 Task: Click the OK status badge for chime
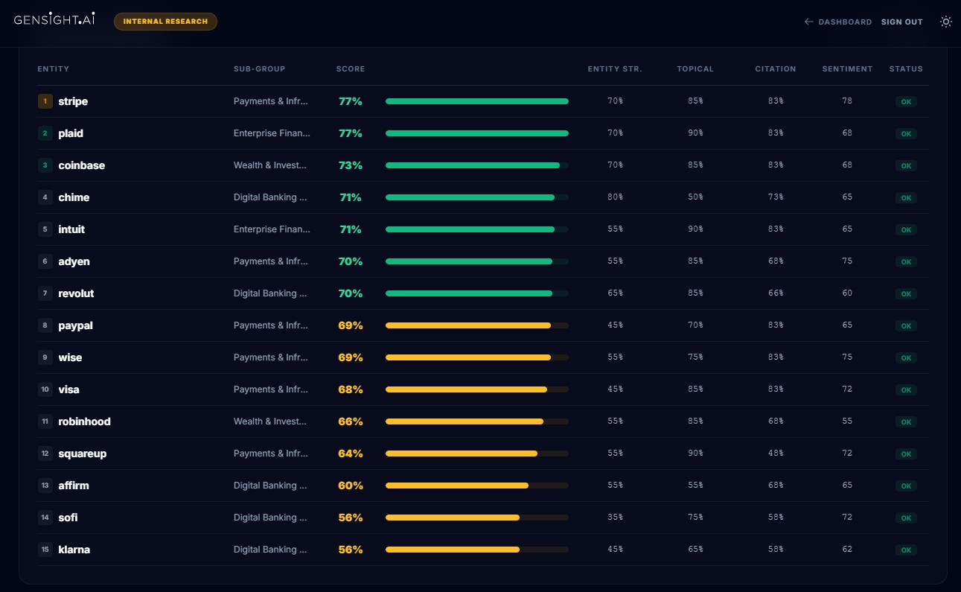point(906,198)
